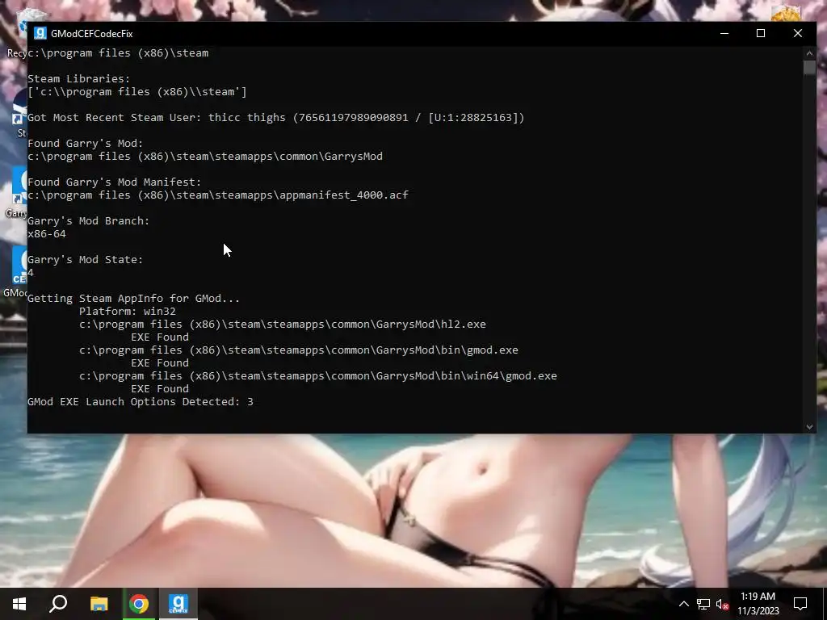Show hidden system tray icons
Viewport: 827px width, 620px height.
pos(683,604)
